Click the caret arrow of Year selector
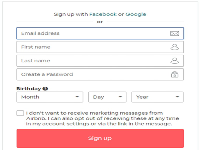This screenshot has height=150, width=200. 177,97
